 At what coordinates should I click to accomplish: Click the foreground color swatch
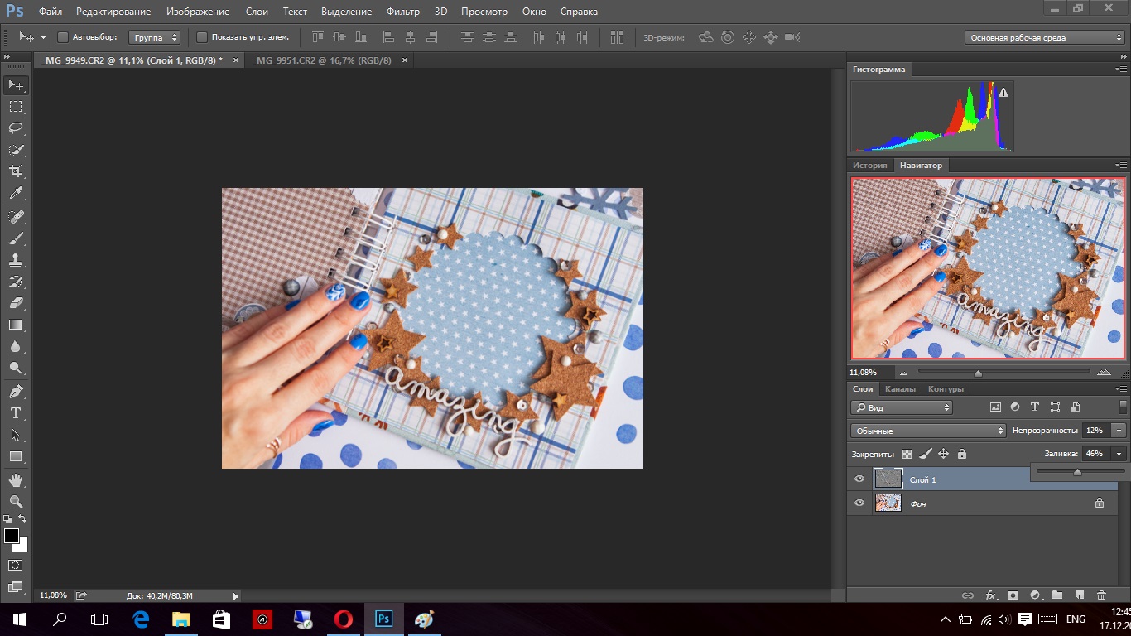[12, 536]
